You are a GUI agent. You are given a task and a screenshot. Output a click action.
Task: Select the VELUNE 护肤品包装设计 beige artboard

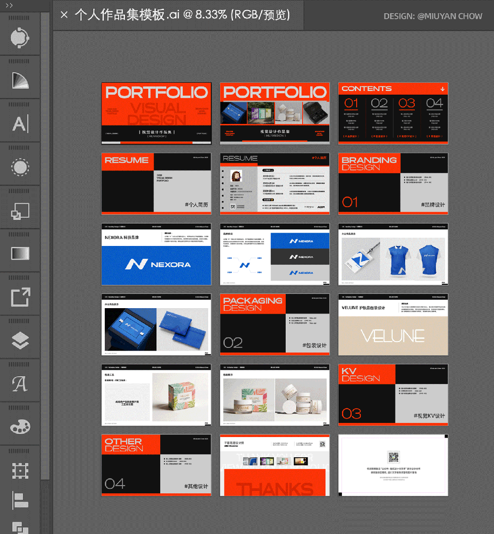393,325
